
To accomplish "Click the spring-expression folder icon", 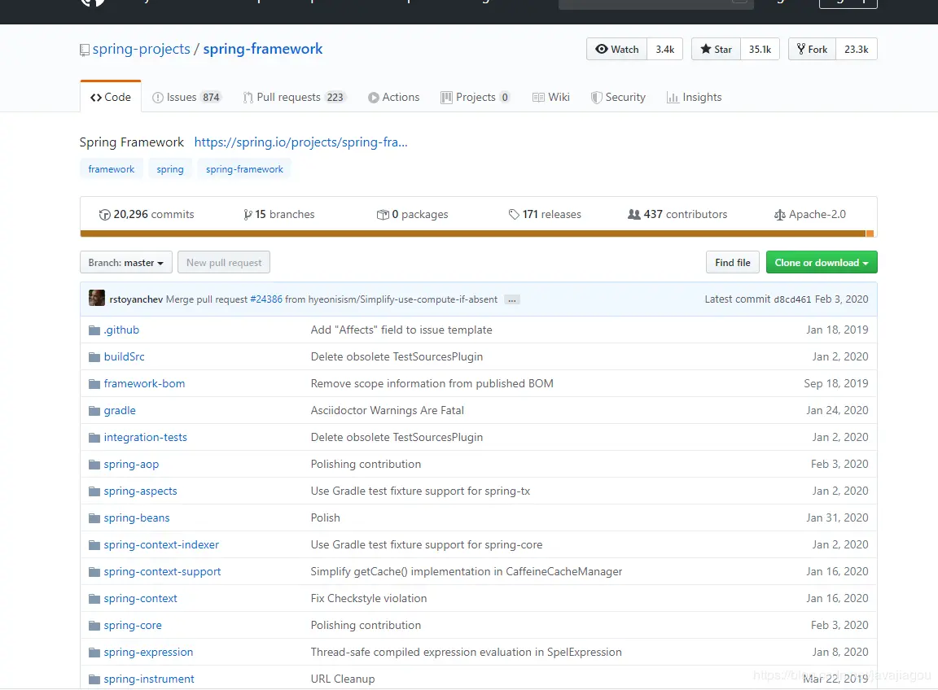I will (94, 653).
